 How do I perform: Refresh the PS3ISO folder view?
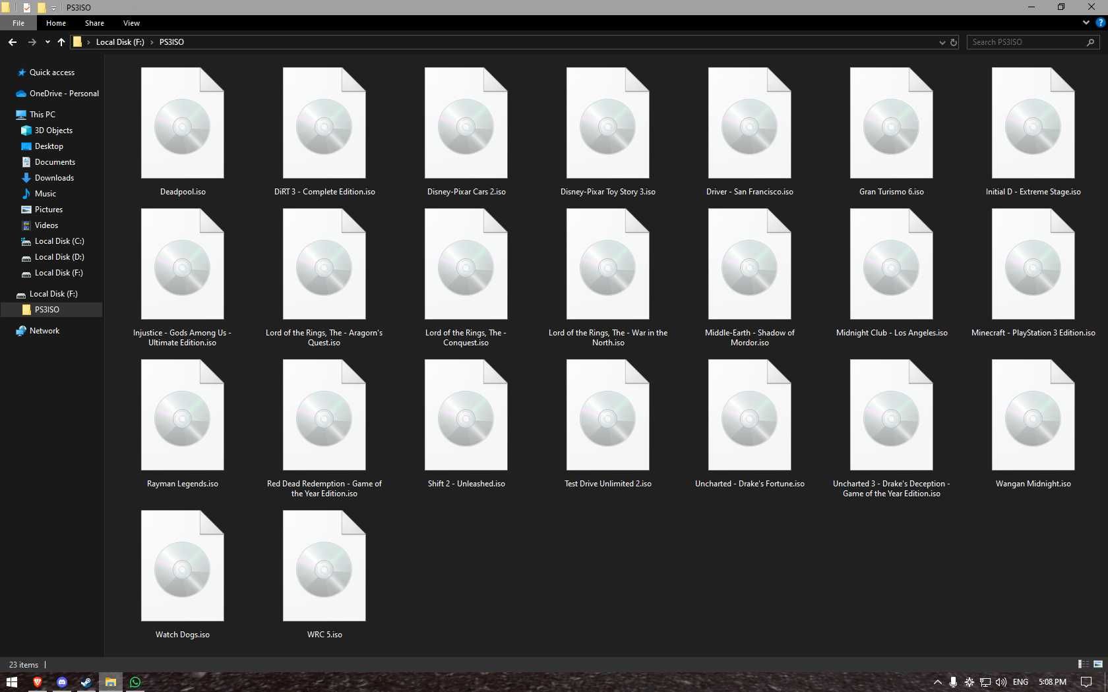(954, 42)
